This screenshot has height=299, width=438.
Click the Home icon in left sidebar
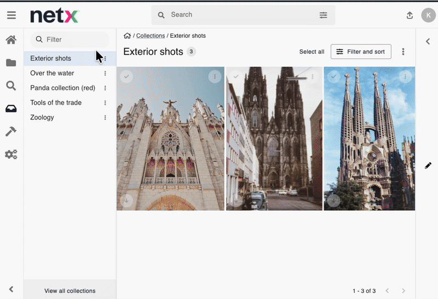(x=11, y=40)
